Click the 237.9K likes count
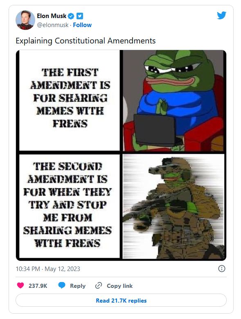Screen dimensions: 241x319 38,286
